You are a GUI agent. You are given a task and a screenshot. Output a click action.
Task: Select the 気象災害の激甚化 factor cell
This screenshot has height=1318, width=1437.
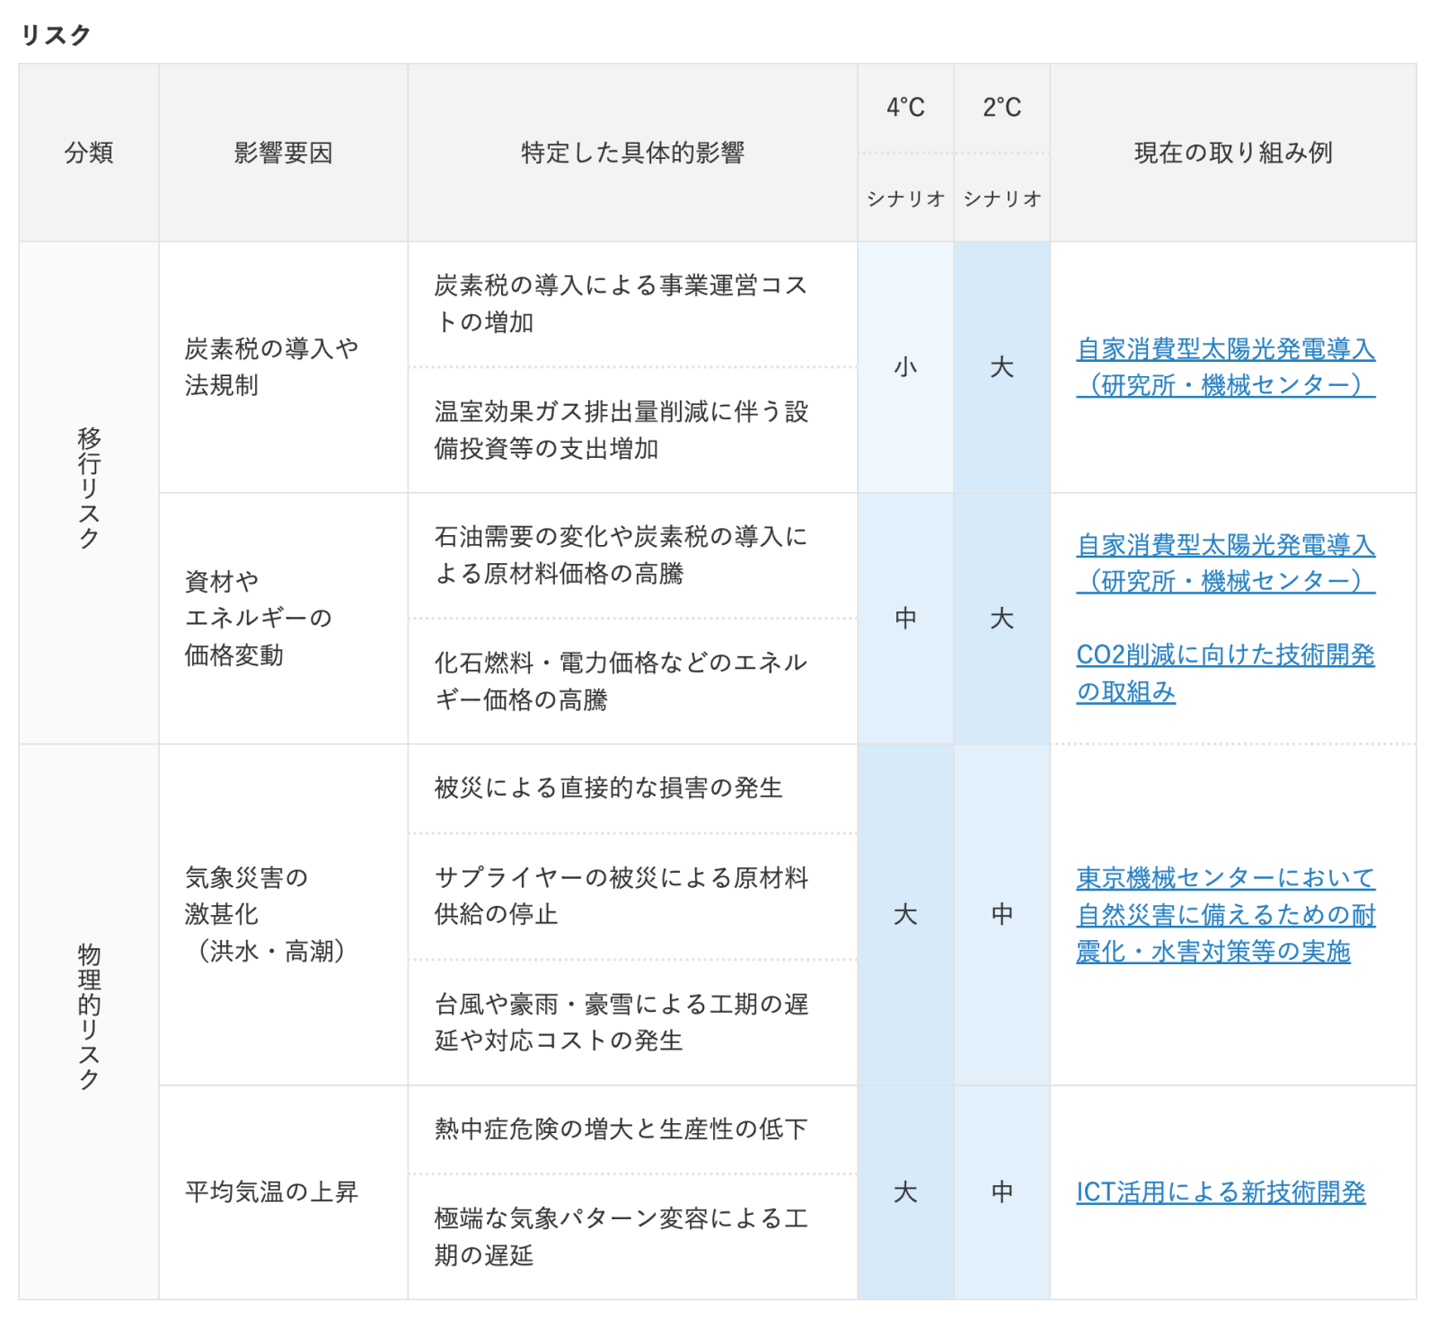[x=265, y=914]
